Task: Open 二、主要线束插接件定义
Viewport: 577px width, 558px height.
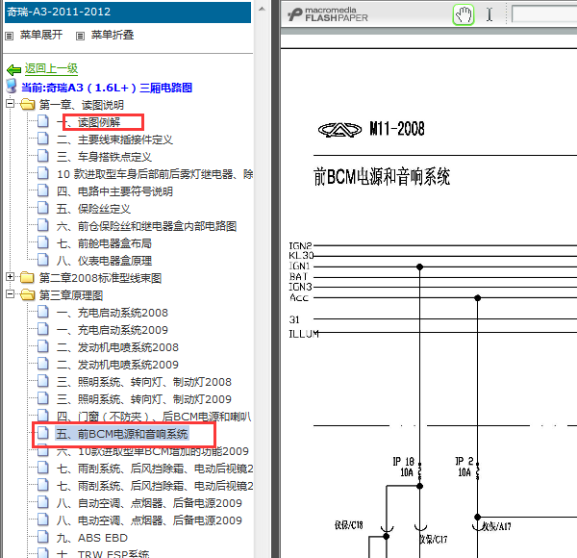Action: 114,139
